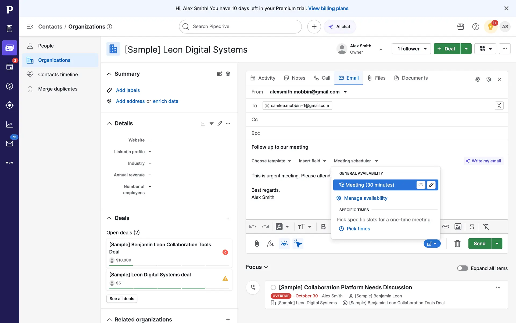
Task: Insert an image in the email body
Action: click(458, 227)
